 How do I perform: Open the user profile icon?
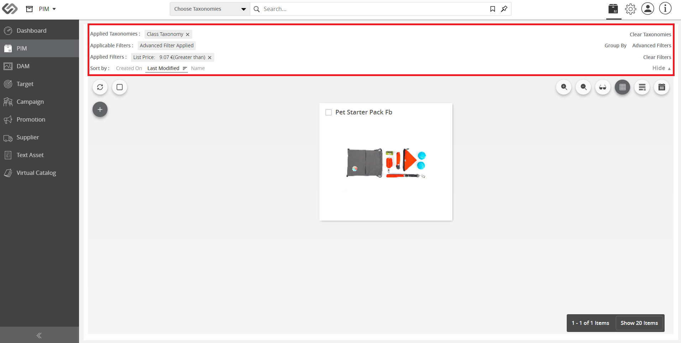pos(648,9)
